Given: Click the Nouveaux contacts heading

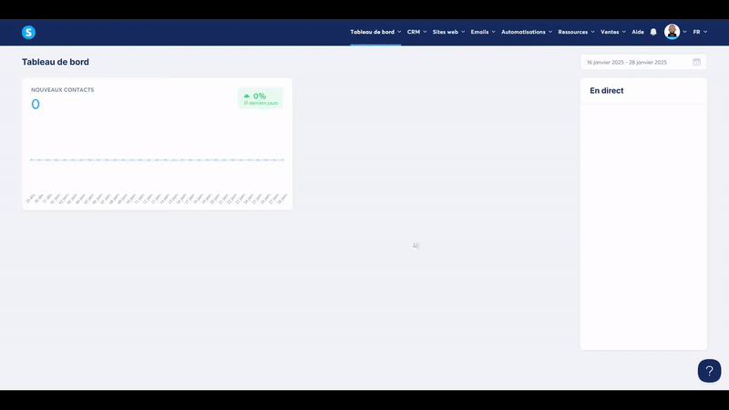Looking at the screenshot, I should tap(62, 89).
